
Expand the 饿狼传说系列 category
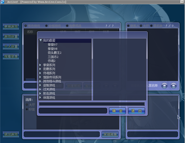[40, 77]
